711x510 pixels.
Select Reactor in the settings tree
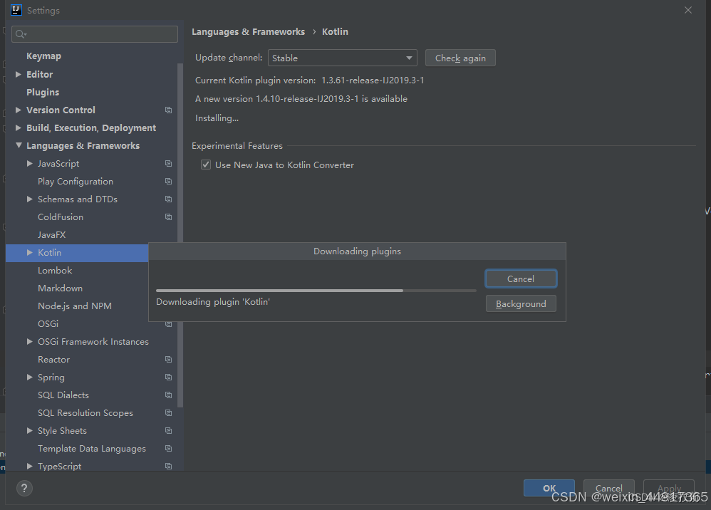point(54,360)
